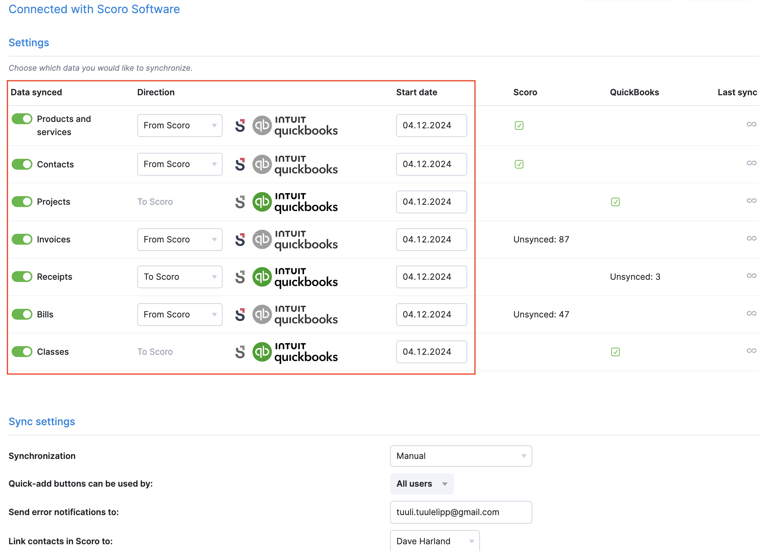Screen dimensions: 773x551
Task: Toggle the Bills sync switch
Action: click(22, 314)
